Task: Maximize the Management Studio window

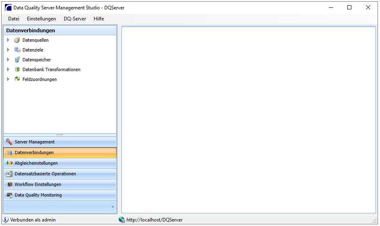Action: click(349, 7)
